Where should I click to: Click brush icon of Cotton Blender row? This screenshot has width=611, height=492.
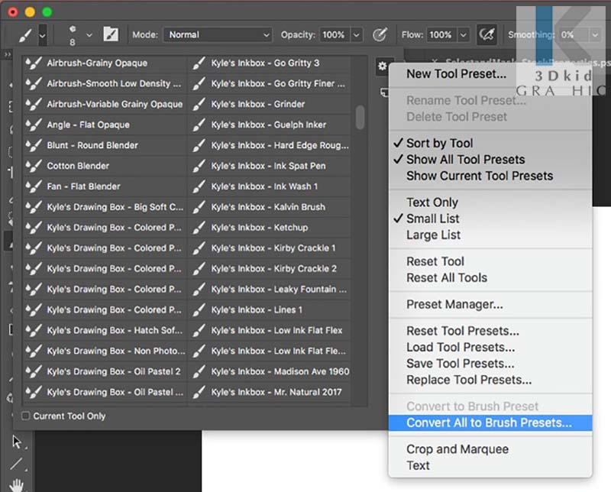tap(34, 166)
